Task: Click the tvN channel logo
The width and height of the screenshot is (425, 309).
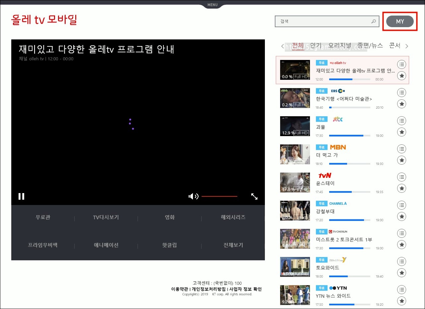Action: click(325, 175)
